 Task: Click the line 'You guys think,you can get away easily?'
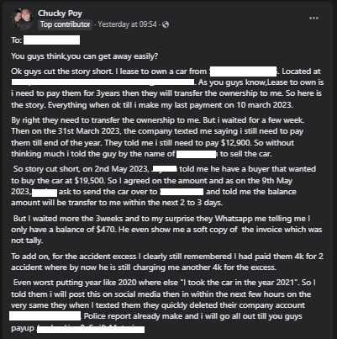coord(85,56)
